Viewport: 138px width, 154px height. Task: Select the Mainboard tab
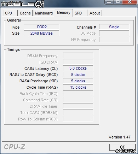coord(44,13)
